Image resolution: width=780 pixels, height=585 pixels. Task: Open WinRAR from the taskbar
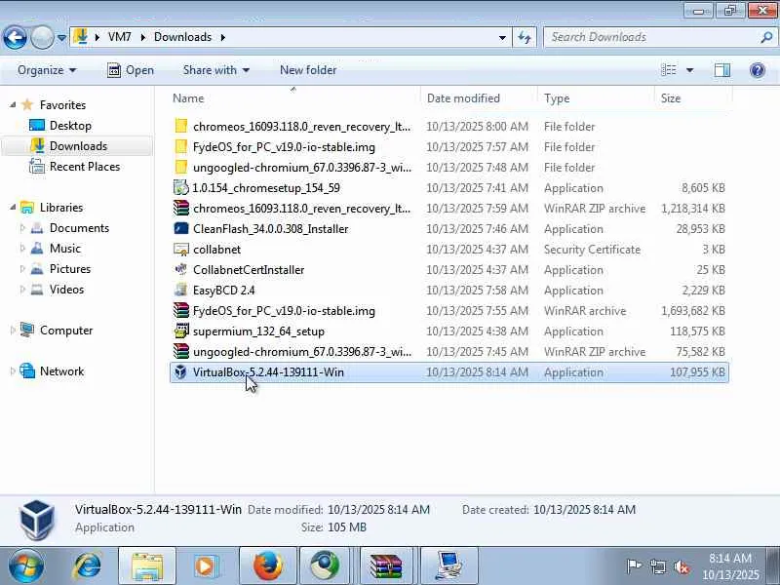386,566
